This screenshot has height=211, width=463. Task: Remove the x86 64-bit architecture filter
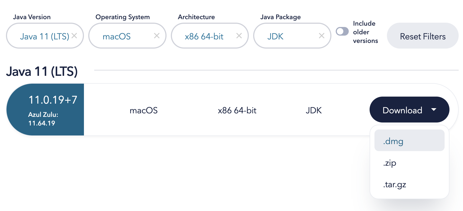click(x=239, y=36)
